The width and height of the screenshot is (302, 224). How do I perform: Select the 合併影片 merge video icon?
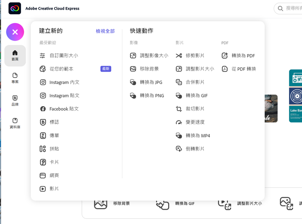click(x=179, y=82)
